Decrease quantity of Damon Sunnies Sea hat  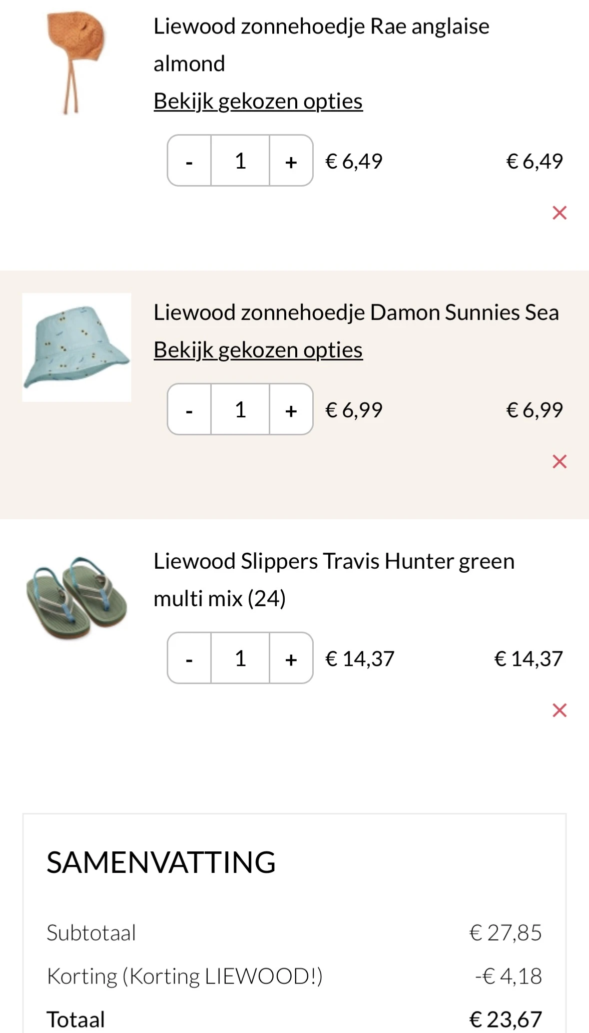[189, 409]
